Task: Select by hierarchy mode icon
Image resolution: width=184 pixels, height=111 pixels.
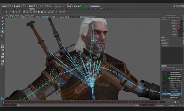Action: click(x=30, y=6)
